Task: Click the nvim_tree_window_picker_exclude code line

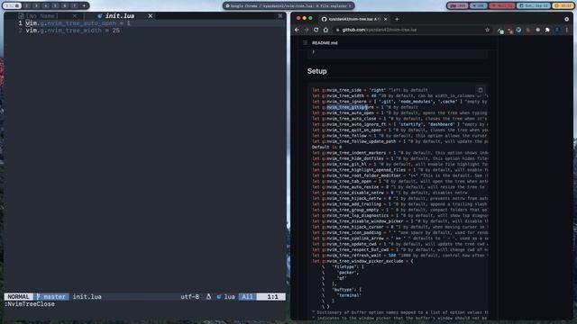Action: 362,261
